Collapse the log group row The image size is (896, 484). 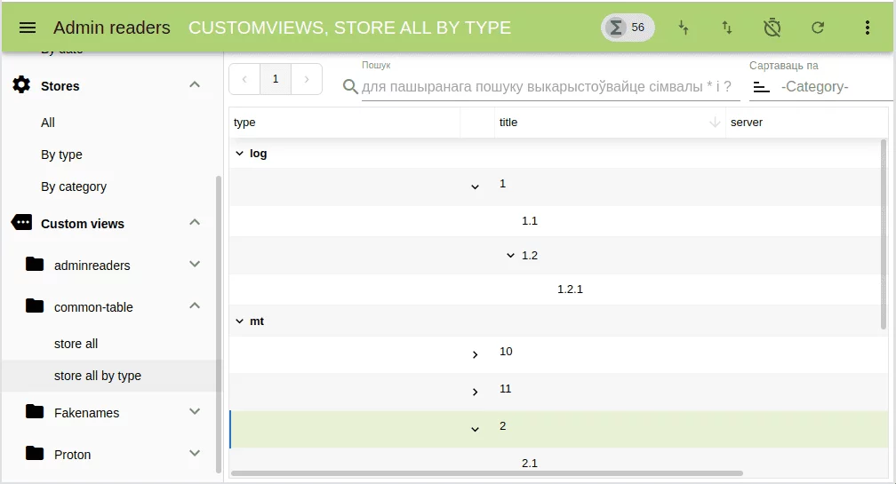click(x=239, y=154)
